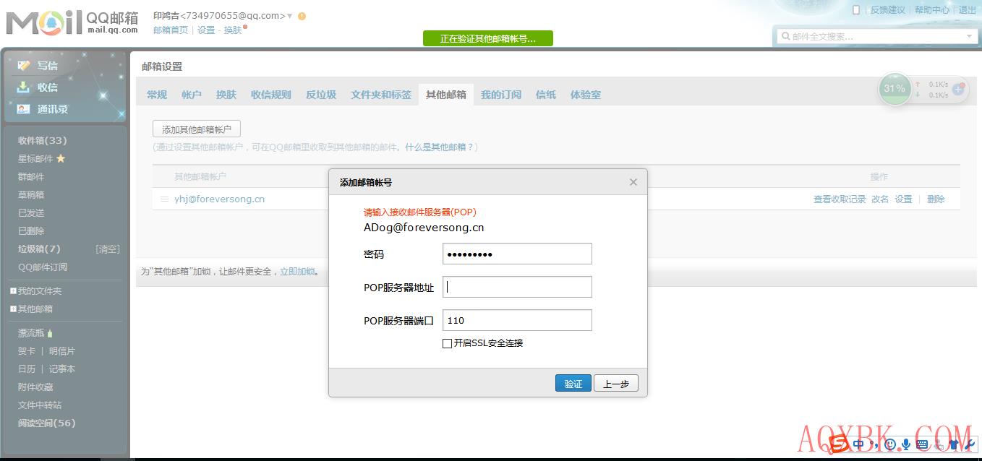
Task: Expand the 其他邮箱 tree node in sidebar
Action: pos(13,309)
